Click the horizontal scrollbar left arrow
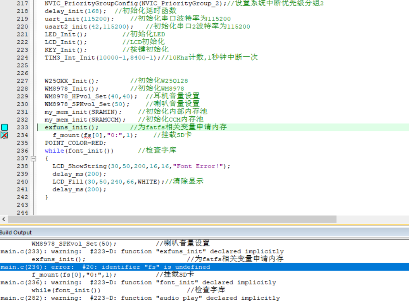 3,219
